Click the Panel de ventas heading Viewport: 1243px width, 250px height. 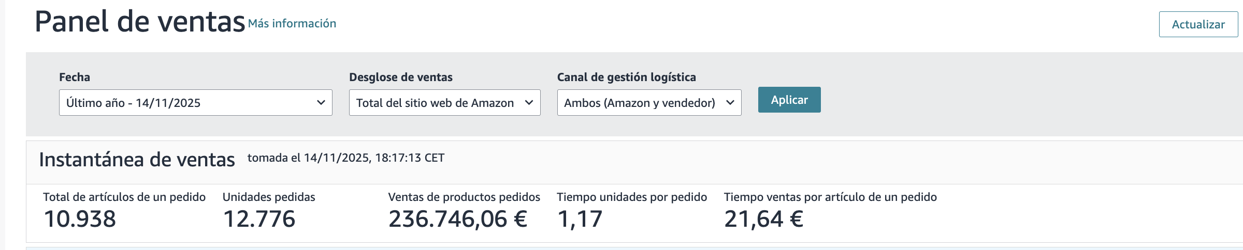139,22
